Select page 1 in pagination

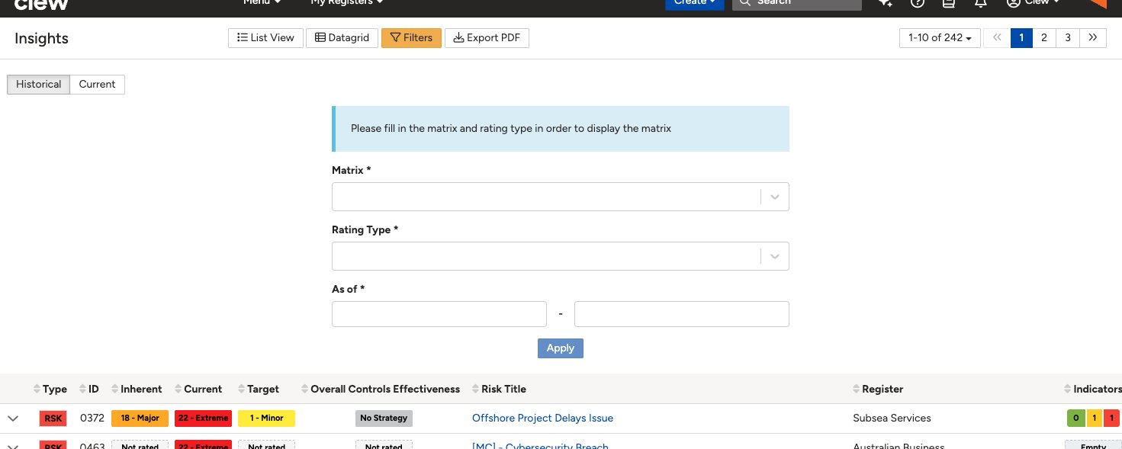point(1021,38)
